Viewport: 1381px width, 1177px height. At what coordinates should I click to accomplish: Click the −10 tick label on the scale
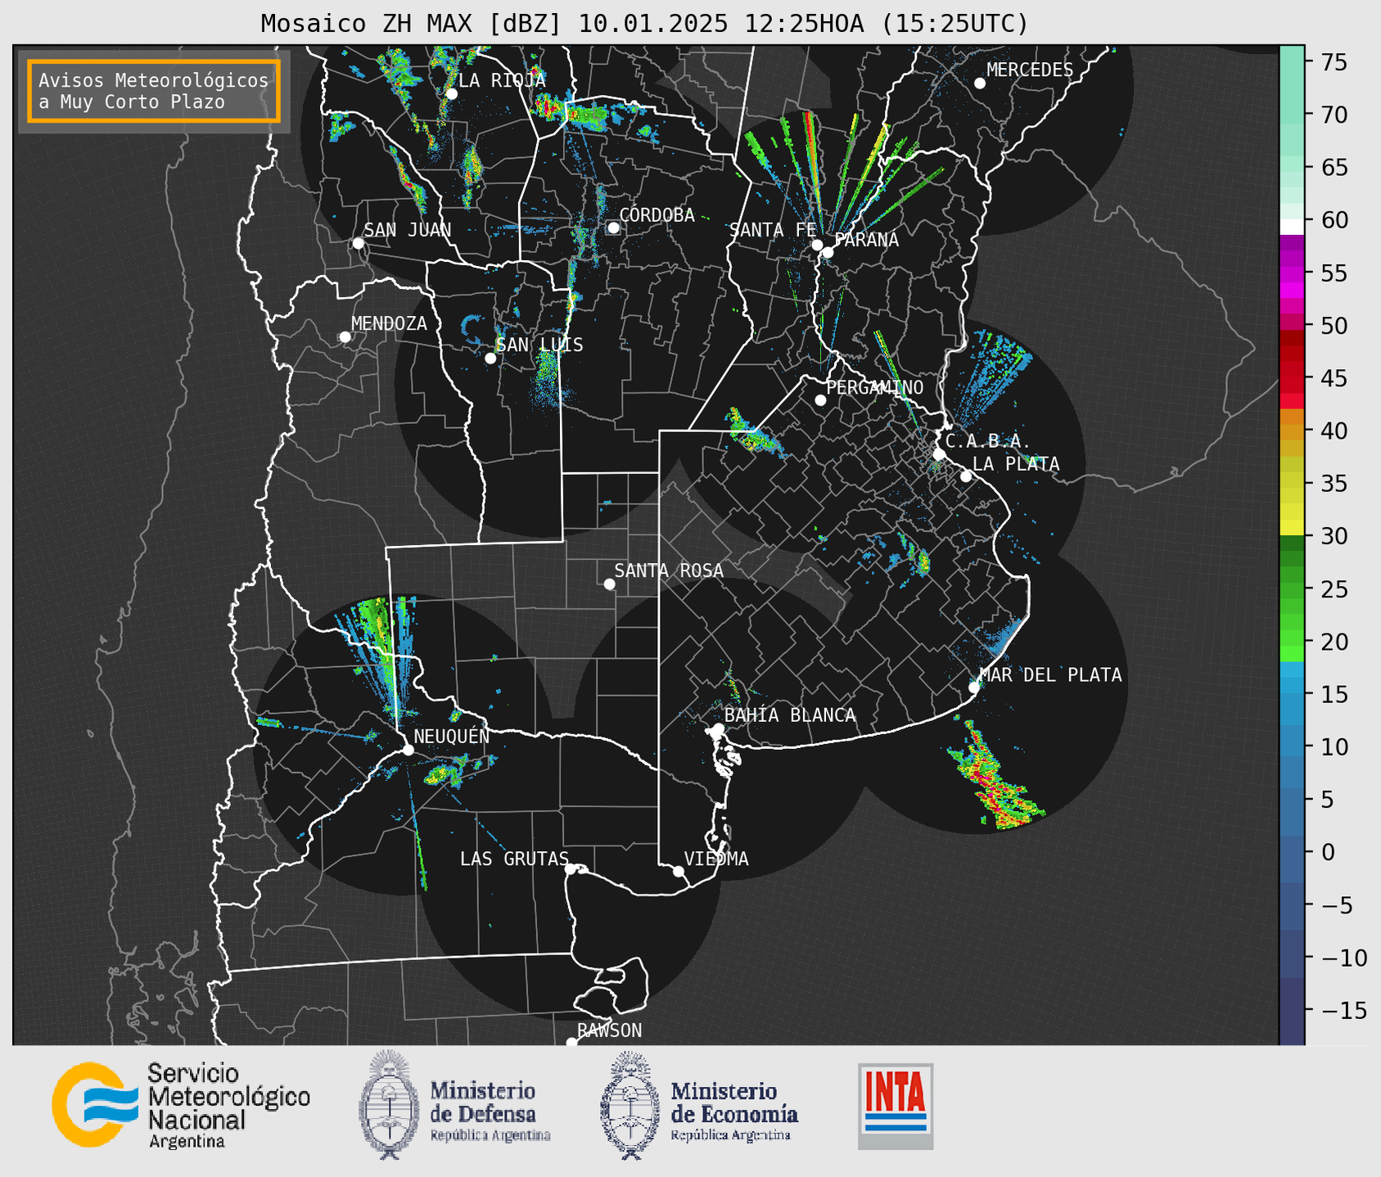(1344, 958)
